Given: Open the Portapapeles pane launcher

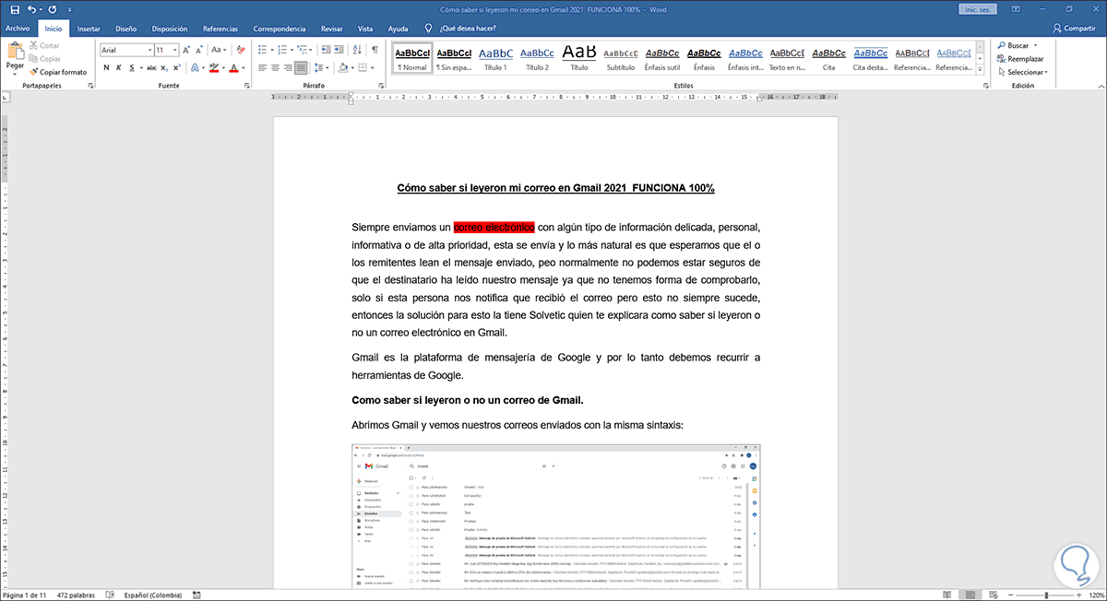Looking at the screenshot, I should [90, 86].
